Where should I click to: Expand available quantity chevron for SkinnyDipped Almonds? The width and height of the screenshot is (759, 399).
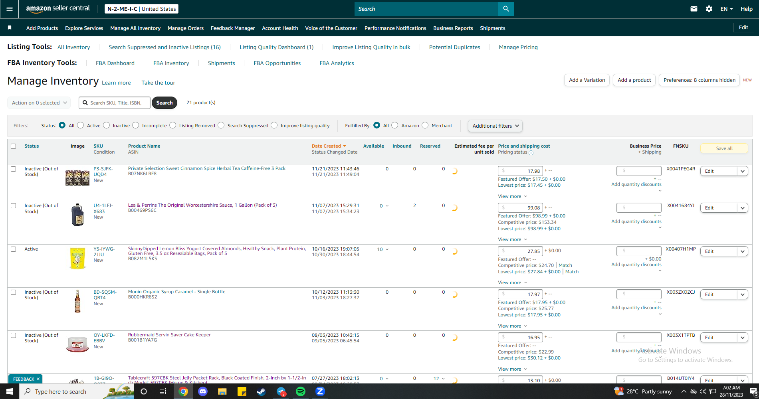pos(387,249)
